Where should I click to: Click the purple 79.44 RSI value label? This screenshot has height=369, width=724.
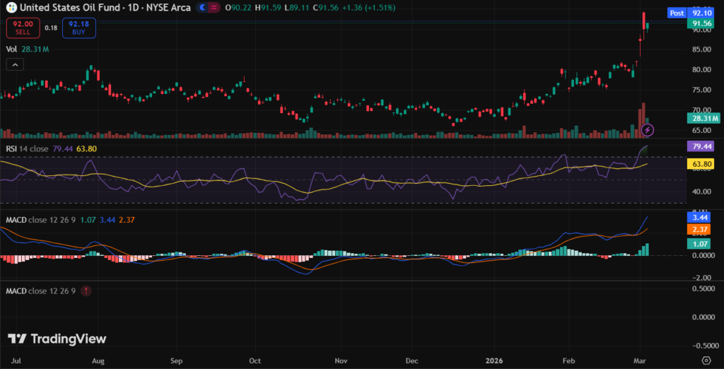point(701,147)
